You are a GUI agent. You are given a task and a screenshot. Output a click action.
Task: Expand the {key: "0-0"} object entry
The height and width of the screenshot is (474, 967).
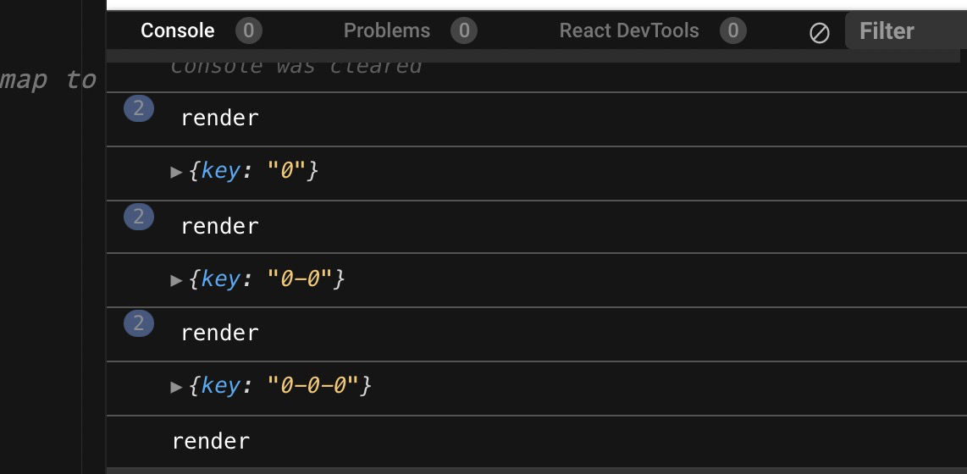click(x=177, y=279)
